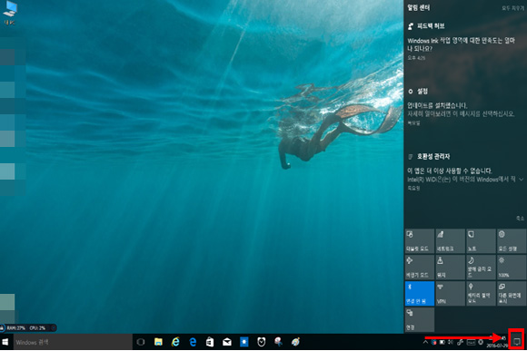
Task: Adjust brightness via the 100% tile
Action: click(512, 268)
